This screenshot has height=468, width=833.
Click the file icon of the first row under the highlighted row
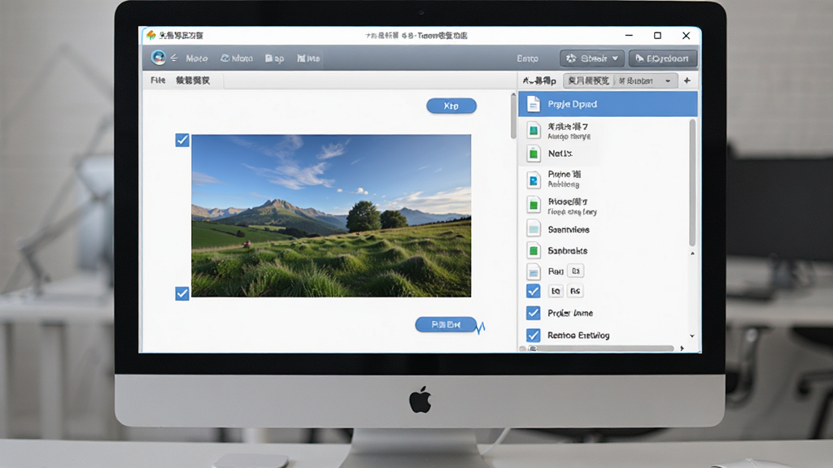[534, 131]
